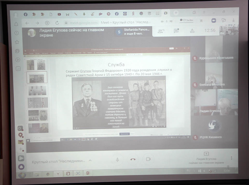Screen dimensions: 249x185
Task: Click the red hang up button
Action: click(133, 159)
